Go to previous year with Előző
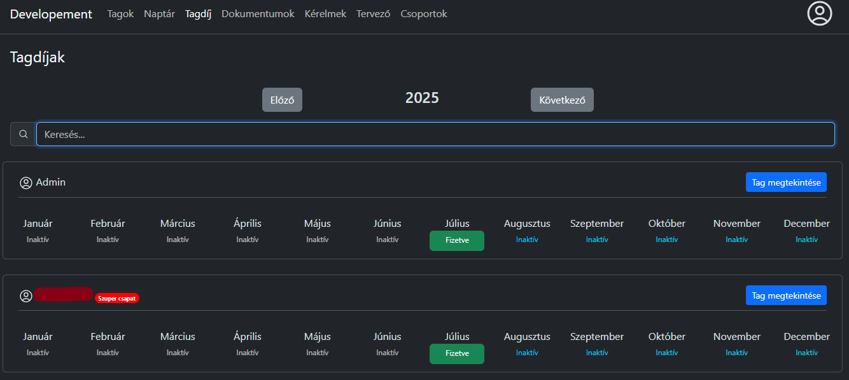Screen dimensions: 849x380 pos(282,100)
